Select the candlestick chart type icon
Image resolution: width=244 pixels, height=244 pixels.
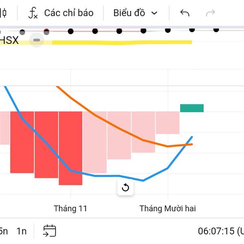pyautogui.click(x=3, y=13)
